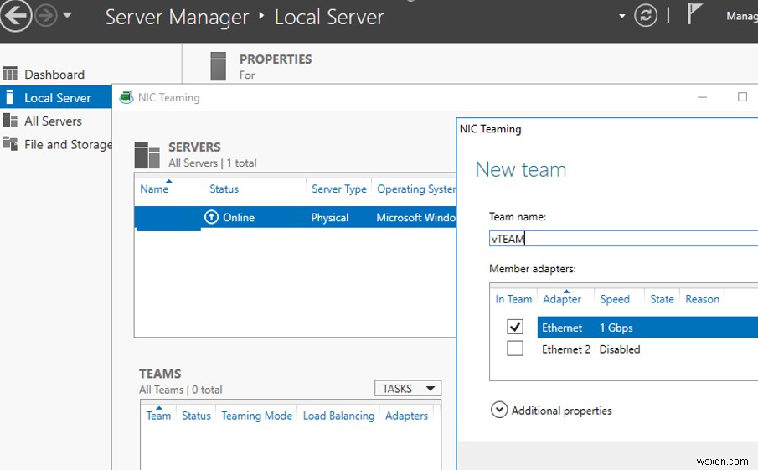Uncheck the Ethernet adapter checkbox
The height and width of the screenshot is (470, 758).
[x=515, y=327]
